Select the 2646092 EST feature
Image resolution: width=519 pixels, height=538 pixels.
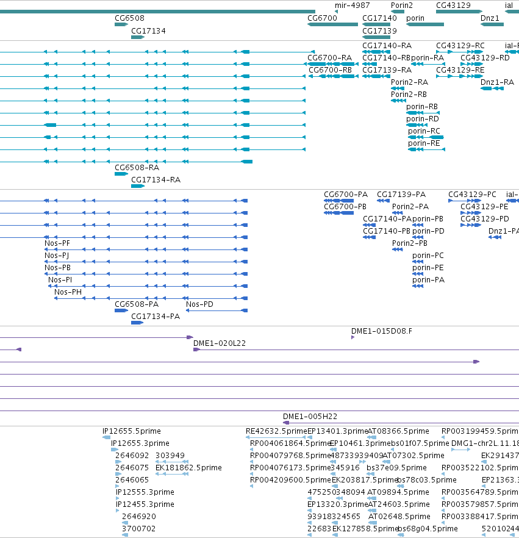pos(118,462)
